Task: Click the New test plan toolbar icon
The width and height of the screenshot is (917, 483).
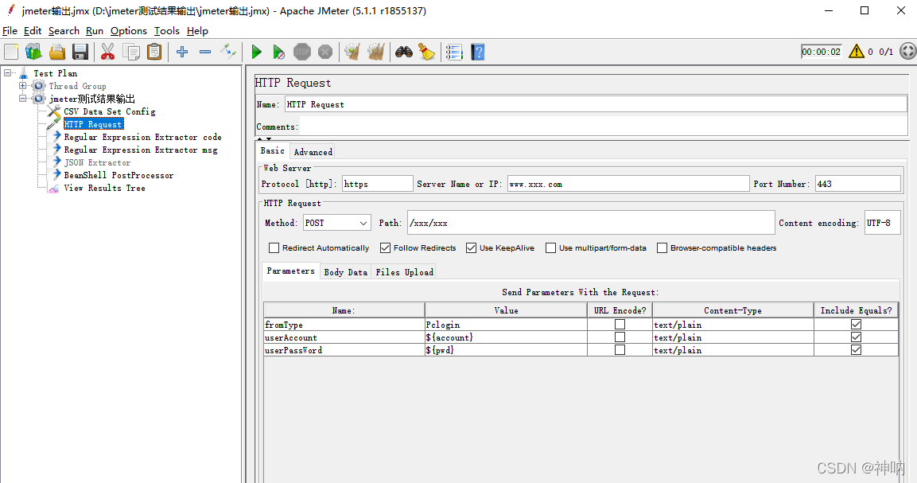Action: tap(11, 52)
